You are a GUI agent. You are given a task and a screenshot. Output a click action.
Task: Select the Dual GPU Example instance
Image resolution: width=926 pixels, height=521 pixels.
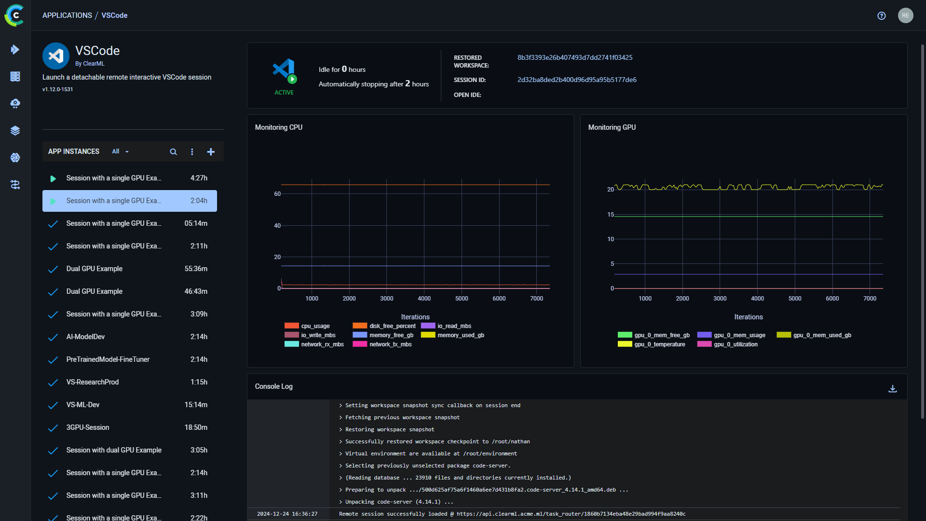point(95,269)
